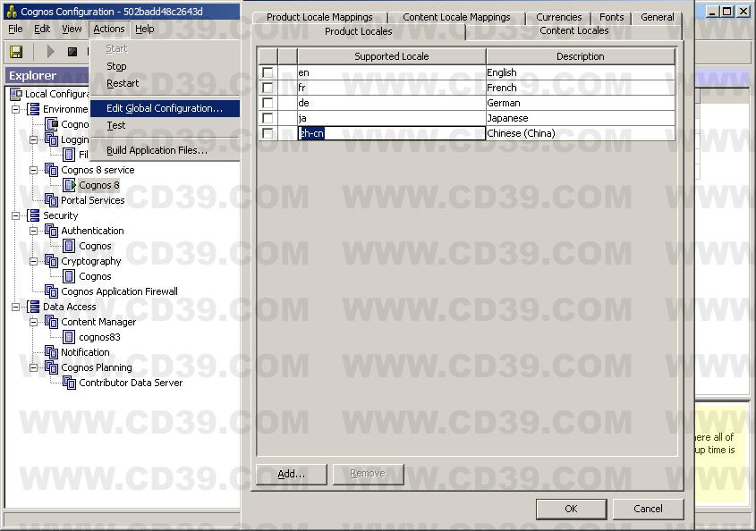Click the Cognos icon under Cryptography
Image resolution: width=756 pixels, height=531 pixels.
pyautogui.click(x=70, y=276)
